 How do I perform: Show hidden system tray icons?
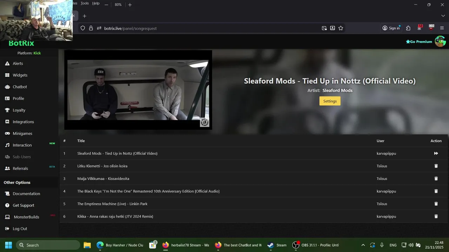coord(363,245)
